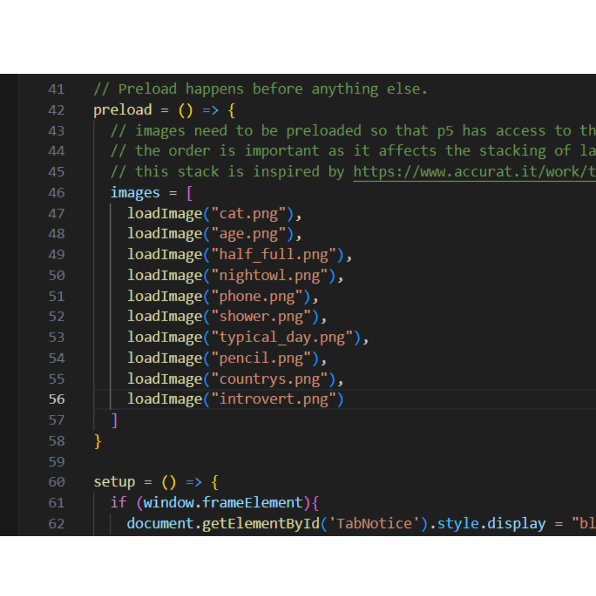Click the setup function name

click(x=114, y=482)
